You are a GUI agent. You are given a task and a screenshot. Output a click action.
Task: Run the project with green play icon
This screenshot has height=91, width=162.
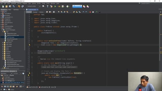point(55,6)
